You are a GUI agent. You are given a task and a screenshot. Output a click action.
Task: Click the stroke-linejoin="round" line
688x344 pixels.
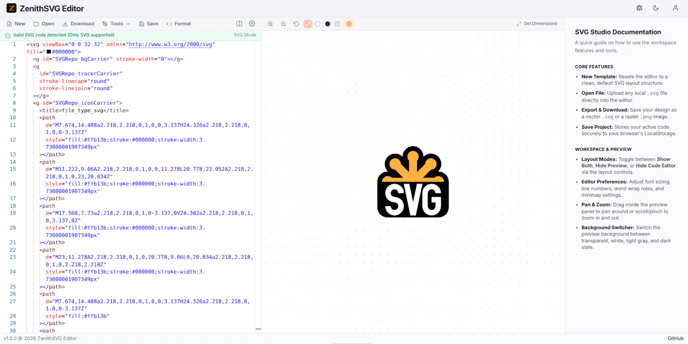tap(76, 88)
